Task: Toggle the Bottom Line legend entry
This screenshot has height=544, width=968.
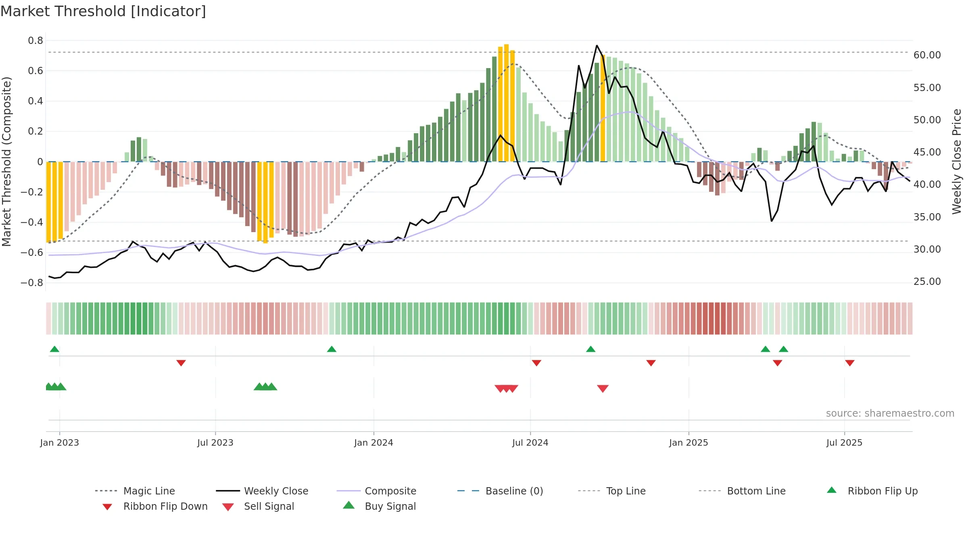Action: 742,491
